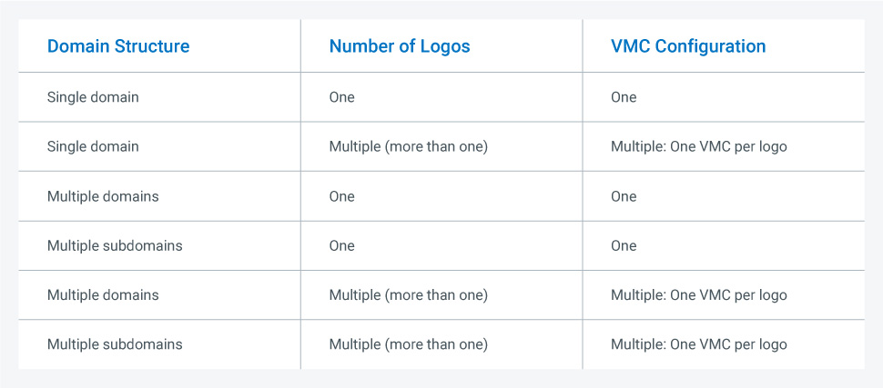
Task: Select "Single domain" in the multiple-logos row
Action: coord(93,146)
